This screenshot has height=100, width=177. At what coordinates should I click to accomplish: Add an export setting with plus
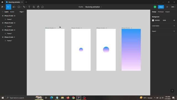point(174,31)
